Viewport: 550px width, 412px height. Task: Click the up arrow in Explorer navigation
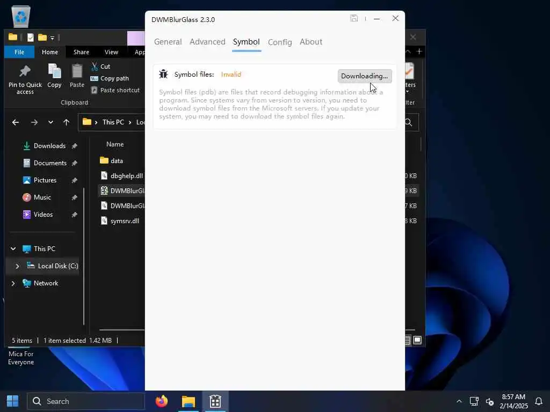coord(66,122)
